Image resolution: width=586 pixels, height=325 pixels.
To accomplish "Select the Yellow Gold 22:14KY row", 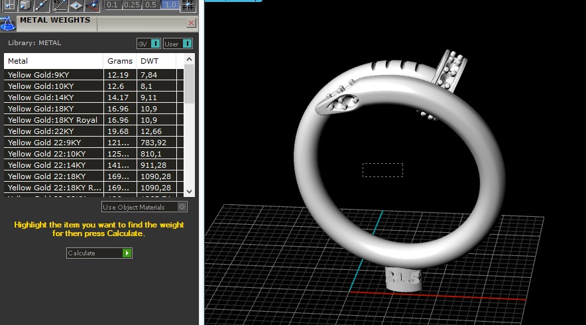I will click(93, 165).
